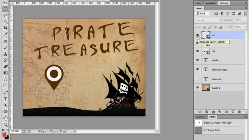Switch to the Color tab

[198, 3]
